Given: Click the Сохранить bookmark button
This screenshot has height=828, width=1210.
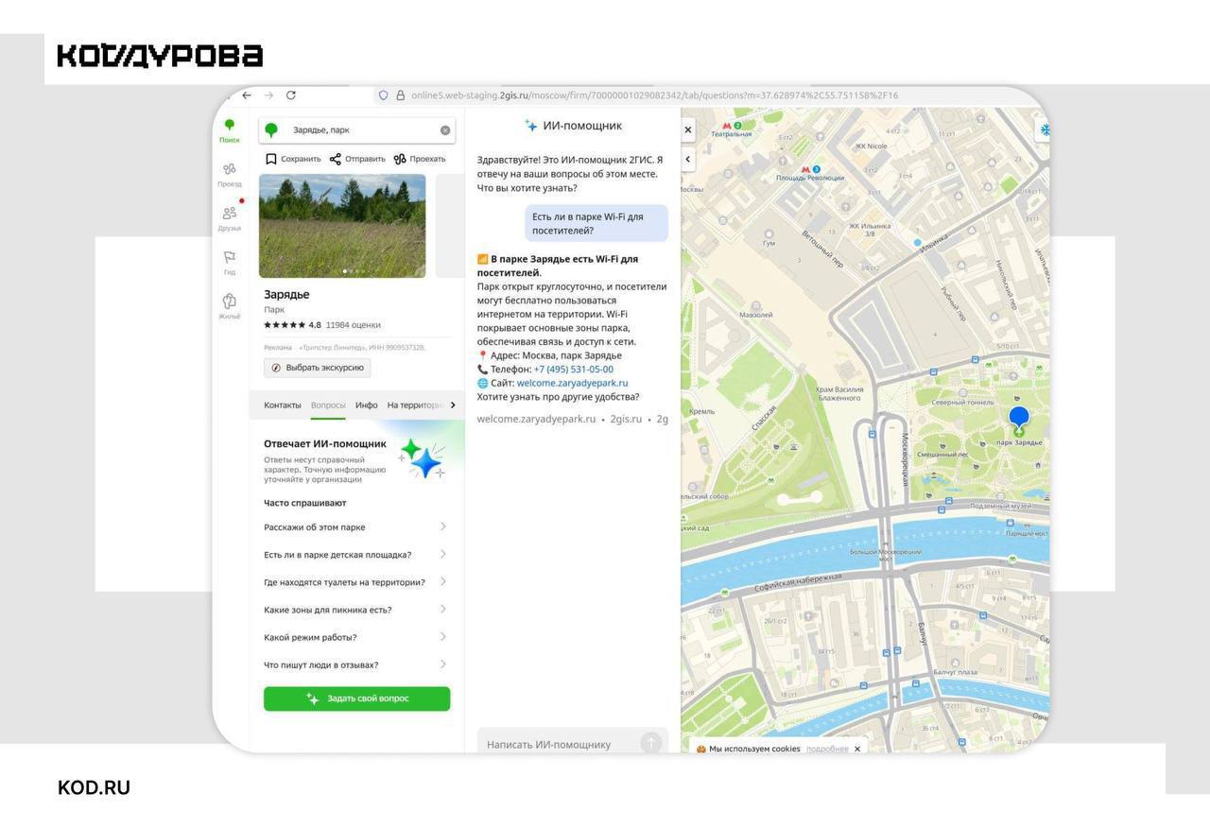Looking at the screenshot, I should point(293,159).
